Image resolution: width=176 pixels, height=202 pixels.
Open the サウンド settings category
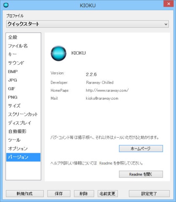[x=23, y=63]
